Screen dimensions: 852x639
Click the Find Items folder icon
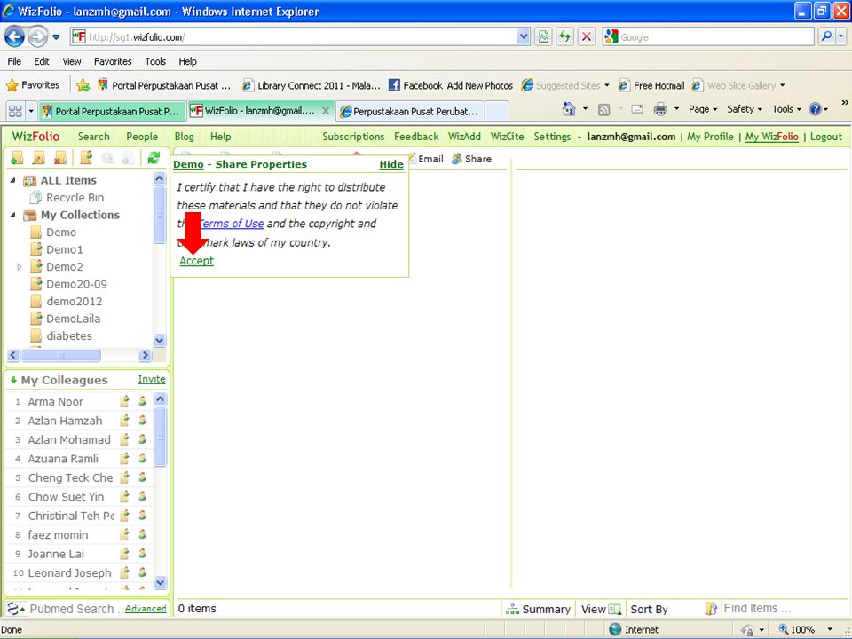pyautogui.click(x=711, y=609)
